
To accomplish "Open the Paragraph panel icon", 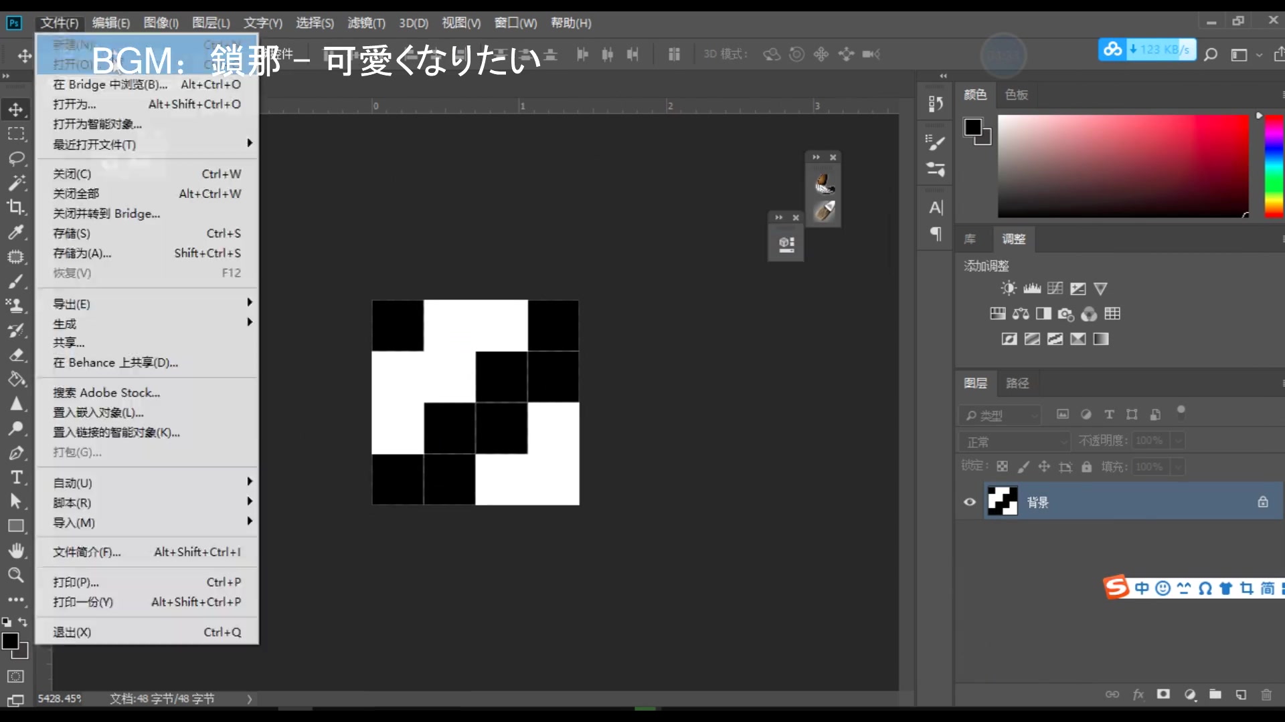I will click(936, 234).
